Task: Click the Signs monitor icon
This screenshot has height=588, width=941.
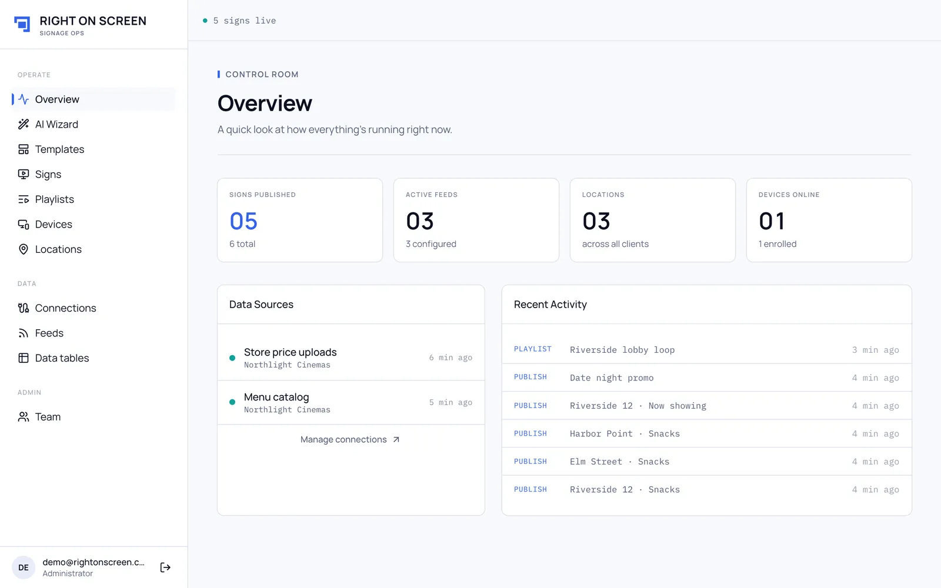Action: point(24,174)
